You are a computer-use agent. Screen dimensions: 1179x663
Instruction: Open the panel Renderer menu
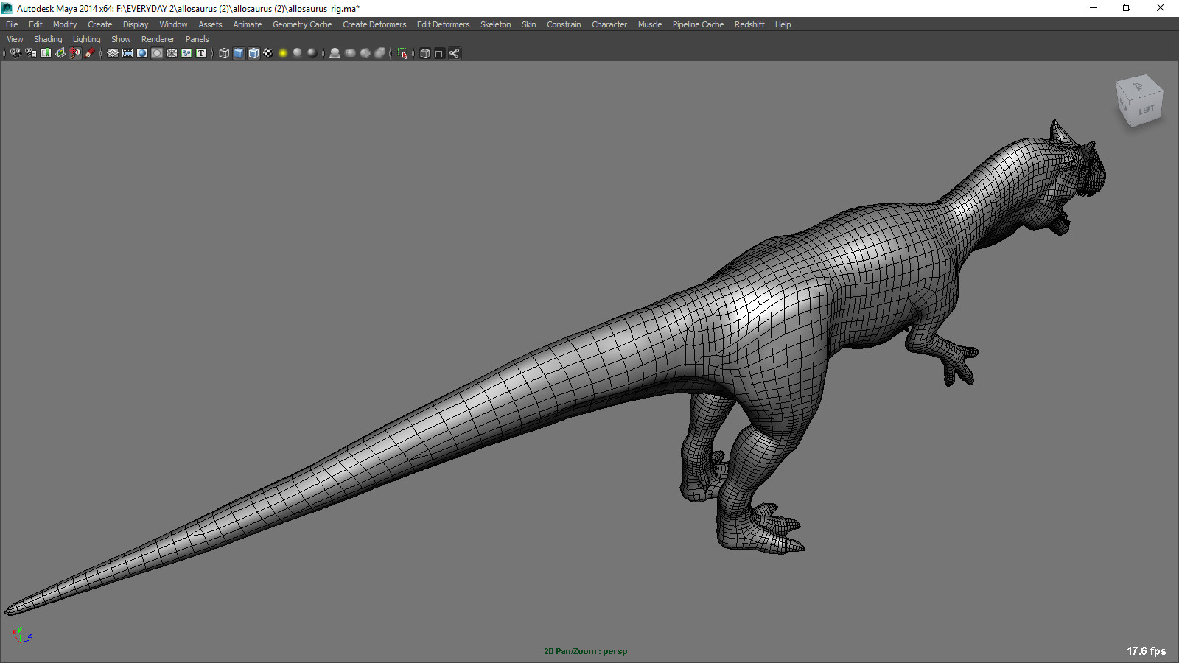[x=158, y=39]
